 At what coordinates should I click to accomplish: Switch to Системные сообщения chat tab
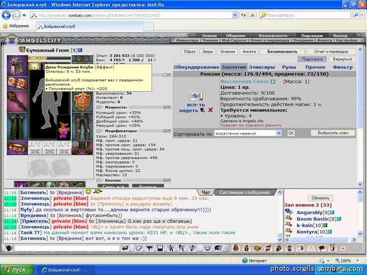coord(244,193)
